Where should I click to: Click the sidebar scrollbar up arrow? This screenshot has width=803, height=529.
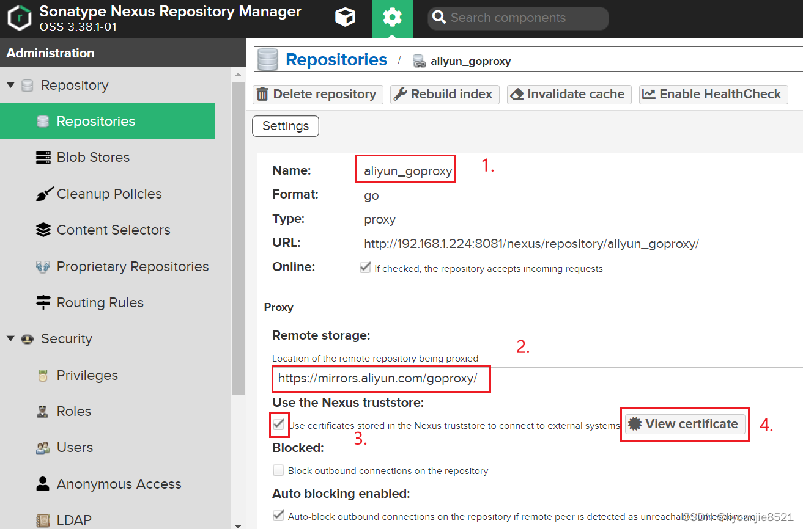[x=238, y=75]
